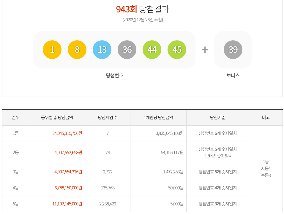Screen dimensions: 284x214
Task: Click the yellow ball showing number 8
Action: (77, 49)
